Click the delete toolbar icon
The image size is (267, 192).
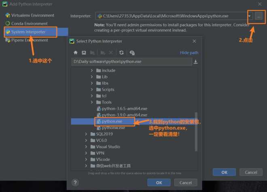(x=111, y=53)
